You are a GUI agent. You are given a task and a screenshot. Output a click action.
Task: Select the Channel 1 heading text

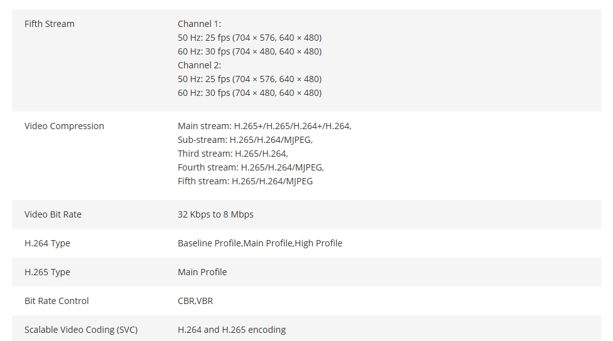199,24
